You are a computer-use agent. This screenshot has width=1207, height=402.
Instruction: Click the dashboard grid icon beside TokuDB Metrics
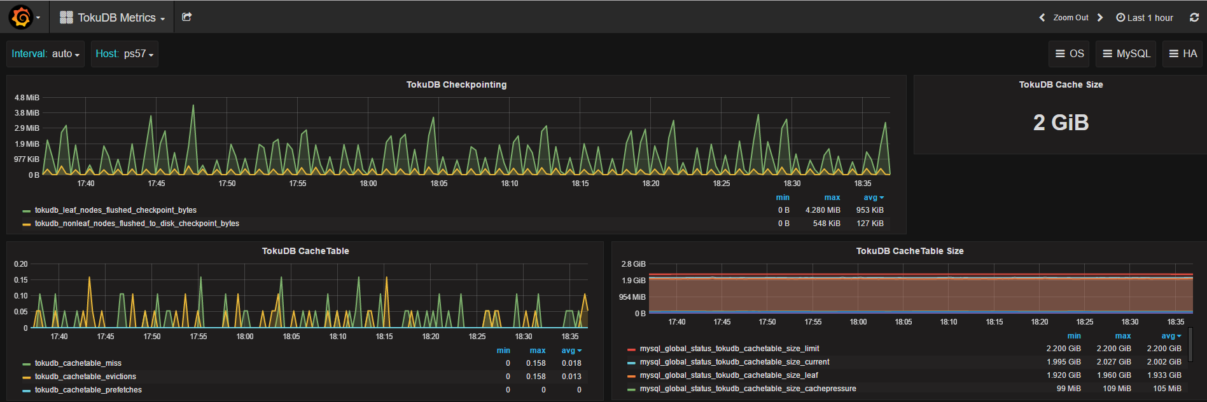tap(66, 18)
